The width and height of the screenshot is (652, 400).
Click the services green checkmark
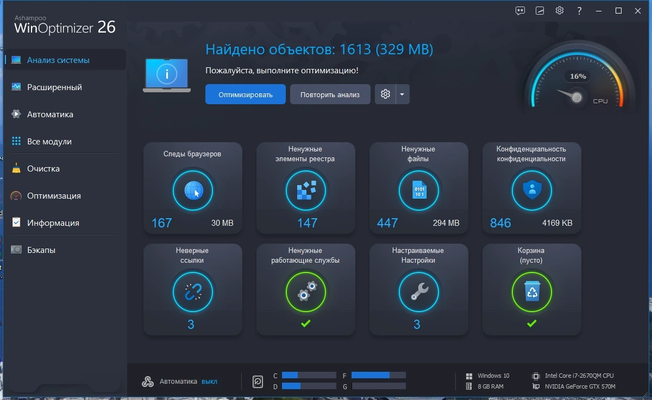(306, 323)
